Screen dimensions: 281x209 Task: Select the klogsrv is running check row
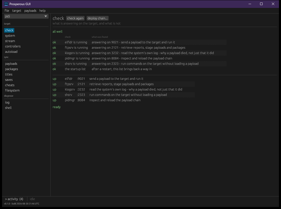pyautogui.click(x=139, y=53)
